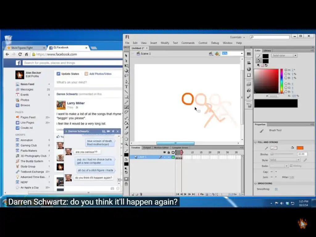The width and height of the screenshot is (316, 237).
Task: Open the Modify menu
Action: click(x=165, y=43)
